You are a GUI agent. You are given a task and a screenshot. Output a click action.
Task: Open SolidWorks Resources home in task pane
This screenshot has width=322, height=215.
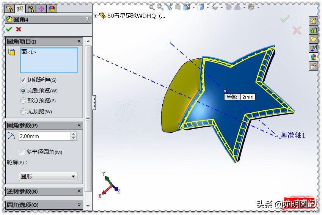click(x=313, y=21)
